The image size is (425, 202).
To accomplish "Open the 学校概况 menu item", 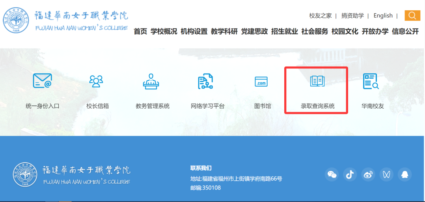I will tap(164, 32).
